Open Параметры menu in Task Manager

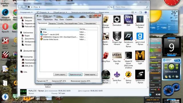click(x=48, y=19)
